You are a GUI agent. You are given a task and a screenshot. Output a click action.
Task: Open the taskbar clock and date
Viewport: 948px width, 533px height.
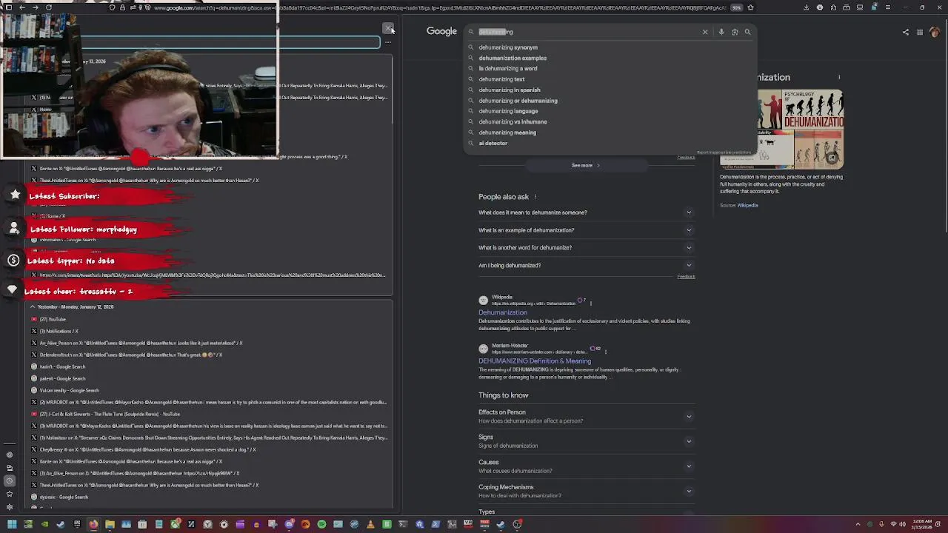(922, 524)
